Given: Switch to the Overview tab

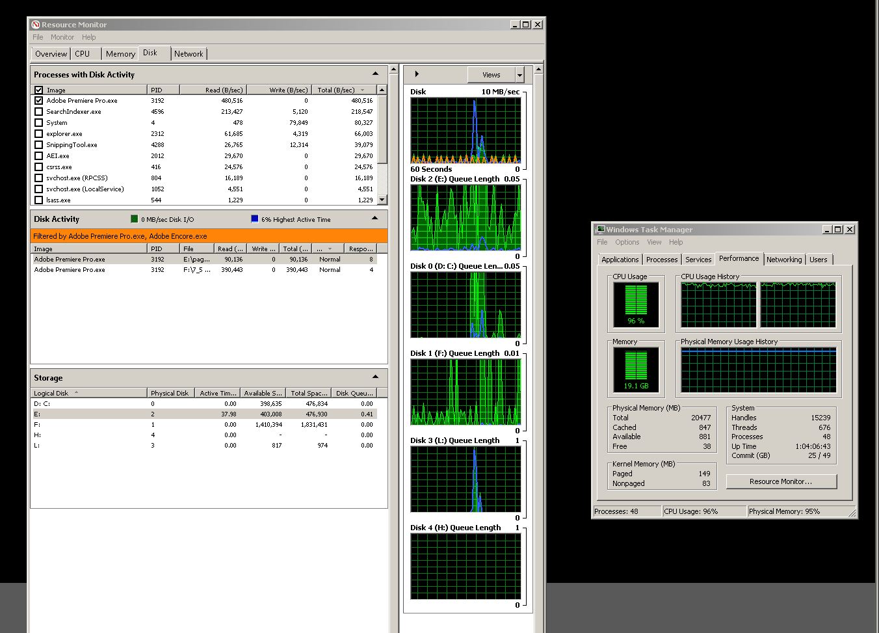Looking at the screenshot, I should [x=51, y=54].
